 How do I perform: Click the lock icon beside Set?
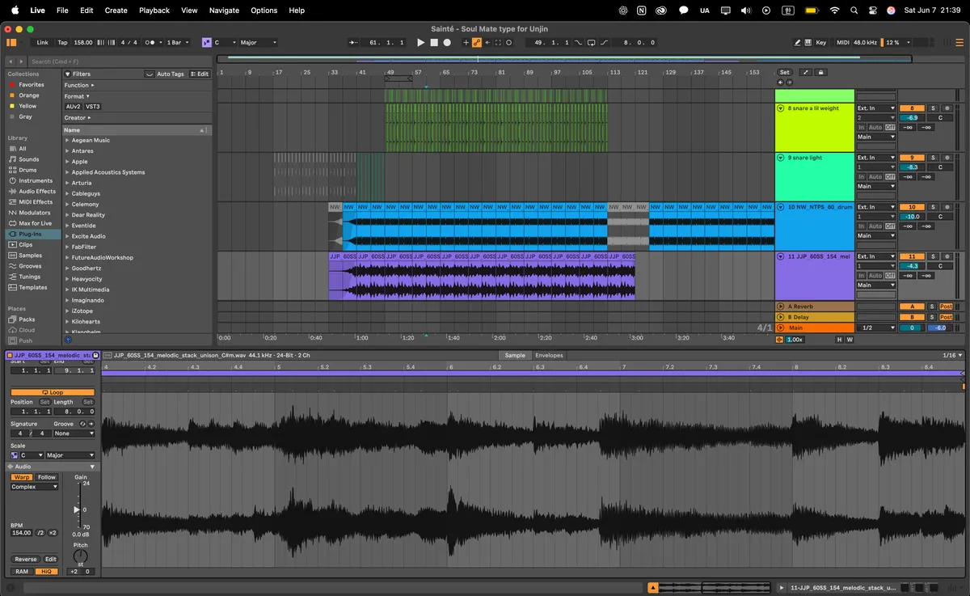[x=820, y=72]
